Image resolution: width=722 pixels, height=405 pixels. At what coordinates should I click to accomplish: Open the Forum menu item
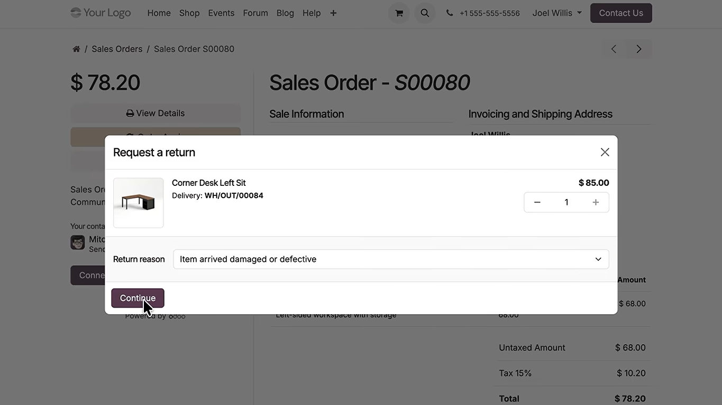pos(255,13)
